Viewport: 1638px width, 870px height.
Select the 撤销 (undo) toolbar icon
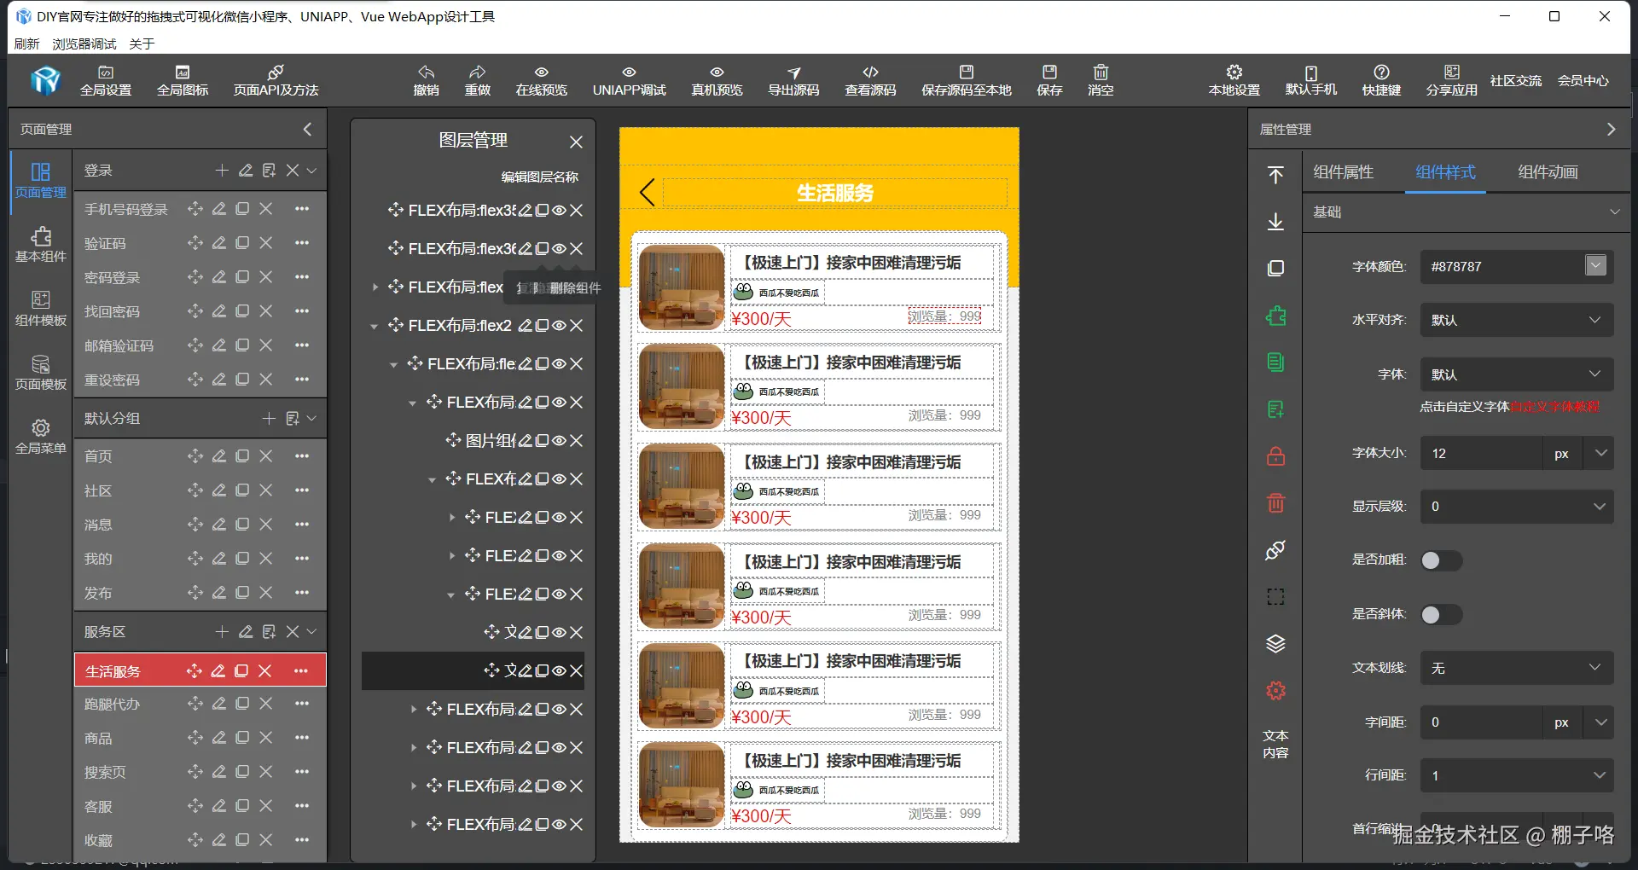427,79
